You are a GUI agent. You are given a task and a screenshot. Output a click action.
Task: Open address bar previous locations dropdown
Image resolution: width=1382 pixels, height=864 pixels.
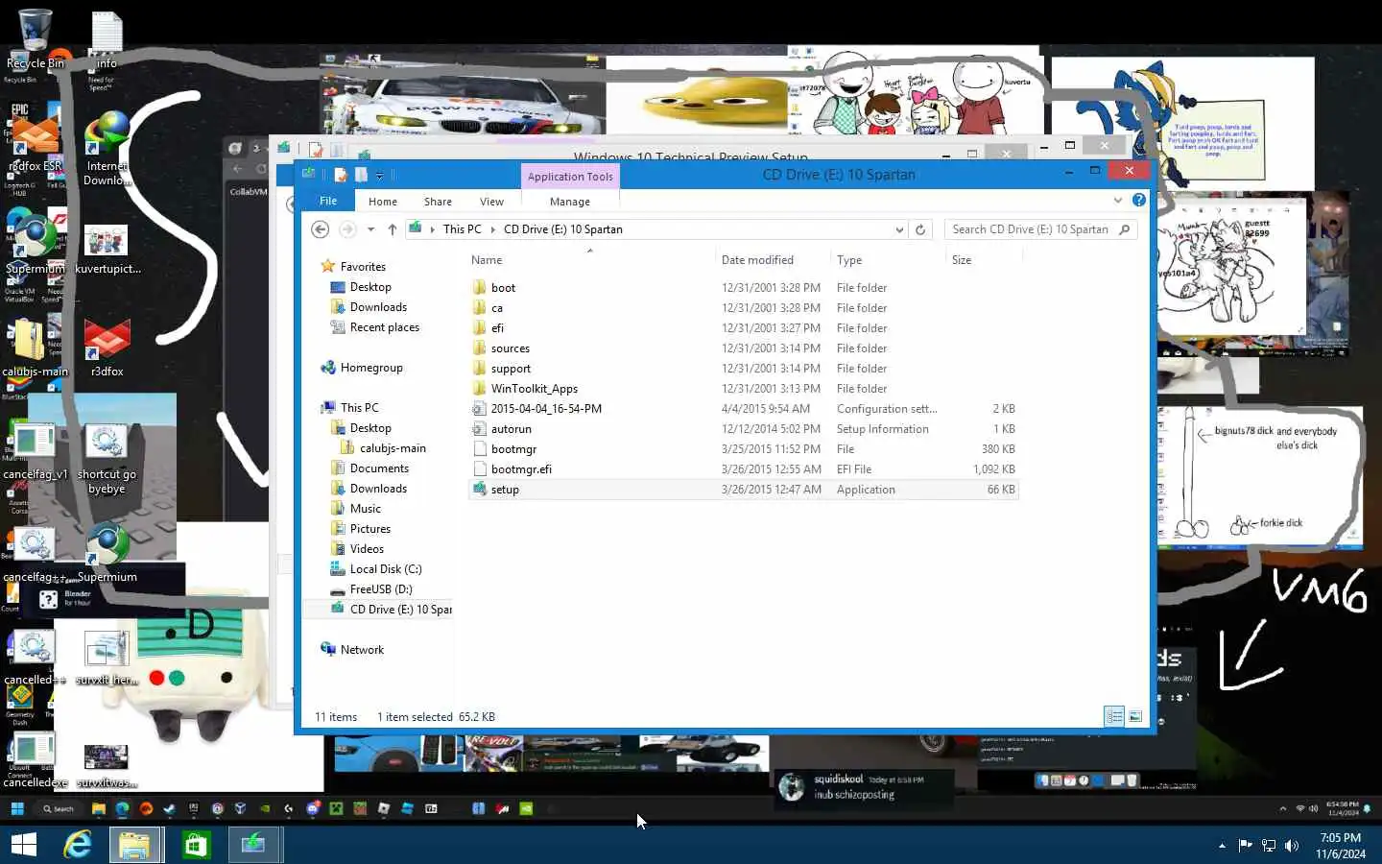pyautogui.click(x=899, y=229)
